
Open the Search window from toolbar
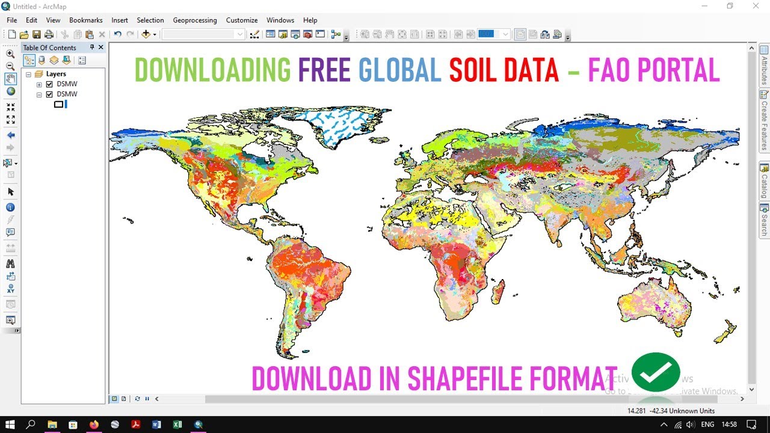[295, 34]
